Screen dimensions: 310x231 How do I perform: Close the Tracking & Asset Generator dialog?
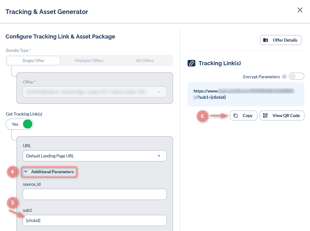pos(300,10)
